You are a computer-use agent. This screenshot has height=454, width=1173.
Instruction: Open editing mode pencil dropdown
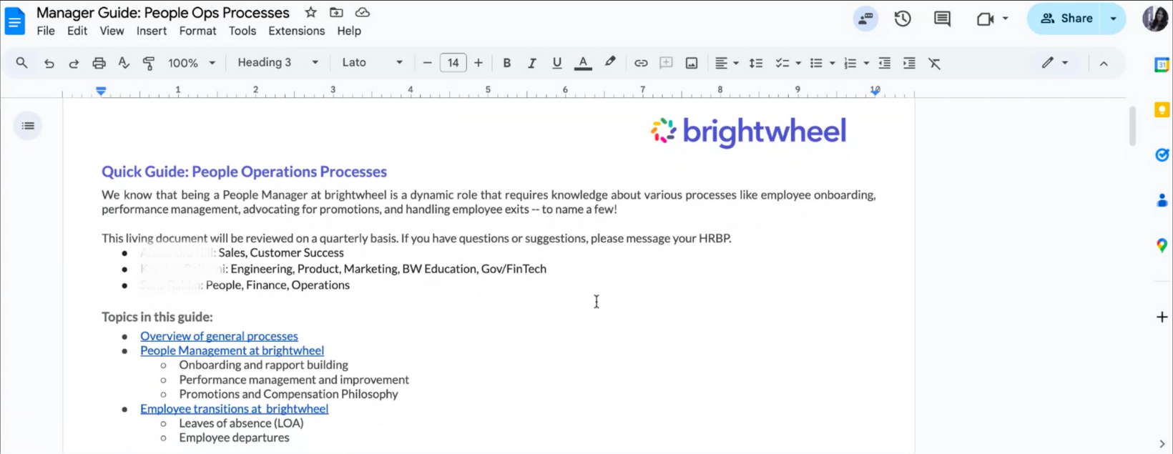1054,63
